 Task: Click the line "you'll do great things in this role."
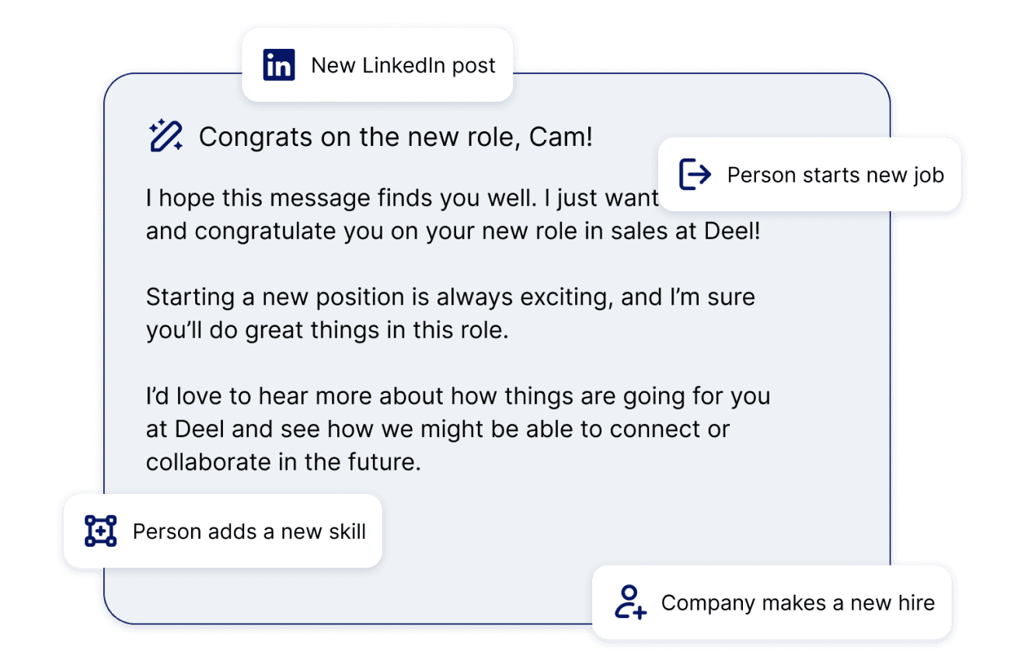[x=326, y=330]
